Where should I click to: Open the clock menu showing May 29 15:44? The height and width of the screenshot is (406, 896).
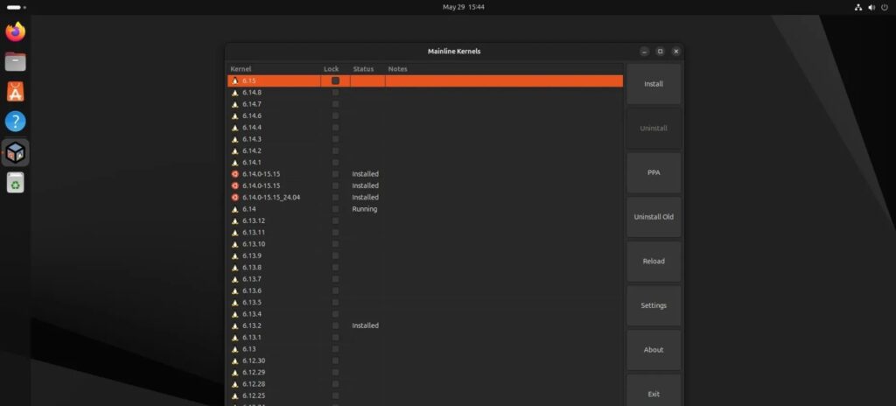tap(464, 7)
